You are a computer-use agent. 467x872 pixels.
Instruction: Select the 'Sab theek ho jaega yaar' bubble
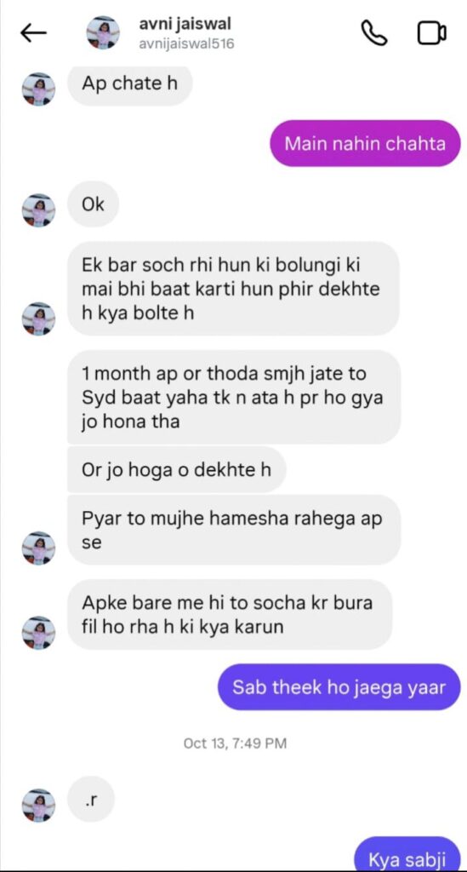(x=339, y=687)
